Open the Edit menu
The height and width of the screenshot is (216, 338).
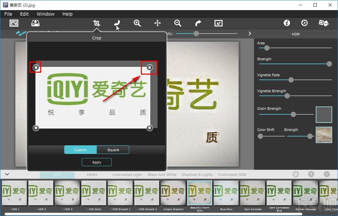pyautogui.click(x=25, y=14)
